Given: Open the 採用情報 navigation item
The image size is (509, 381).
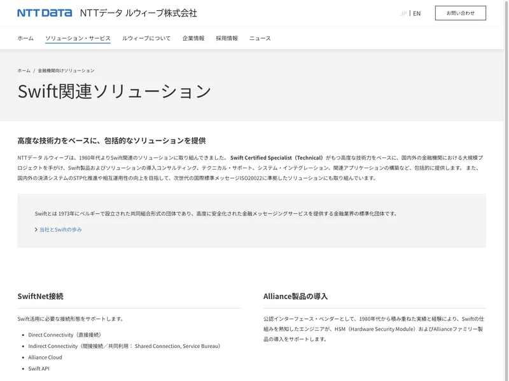Looking at the screenshot, I should tap(227, 38).
